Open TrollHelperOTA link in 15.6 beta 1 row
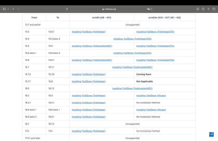 132,53
